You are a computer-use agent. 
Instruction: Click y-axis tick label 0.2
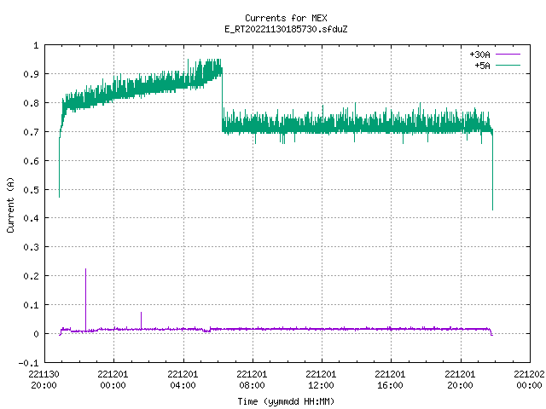pyautogui.click(x=31, y=276)
